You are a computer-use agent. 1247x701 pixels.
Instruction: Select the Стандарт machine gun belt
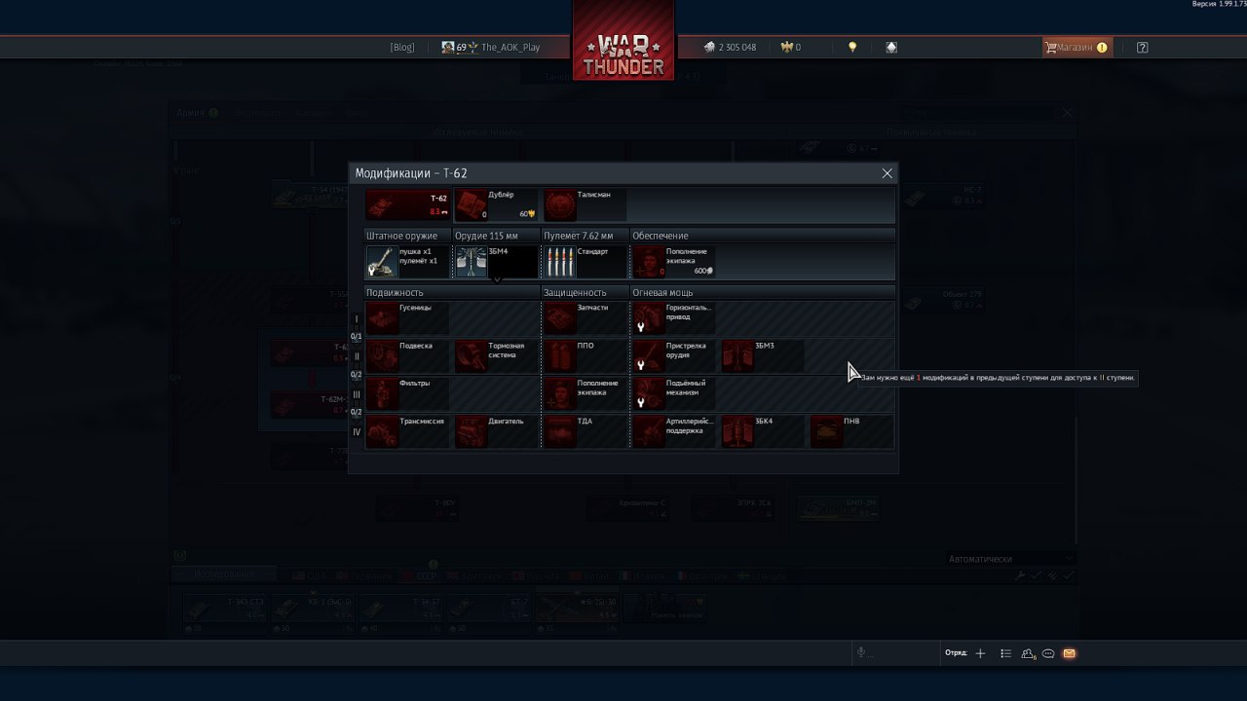coord(586,262)
